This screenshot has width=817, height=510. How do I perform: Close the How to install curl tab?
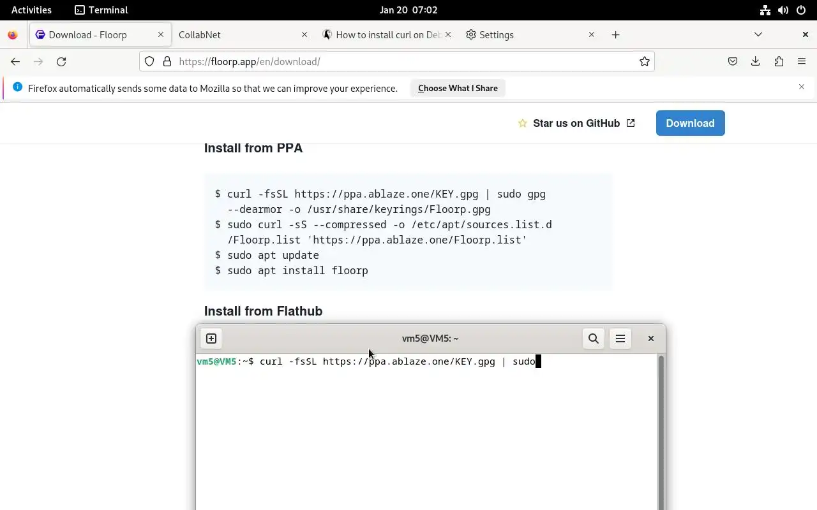[x=448, y=35]
